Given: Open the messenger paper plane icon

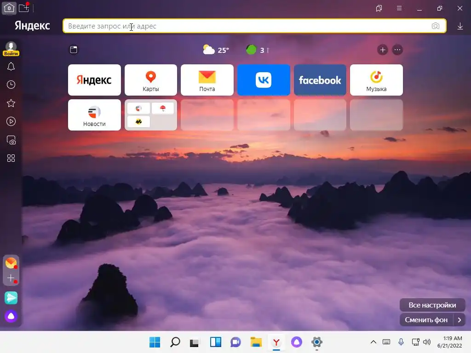Looking at the screenshot, I should coord(11,298).
